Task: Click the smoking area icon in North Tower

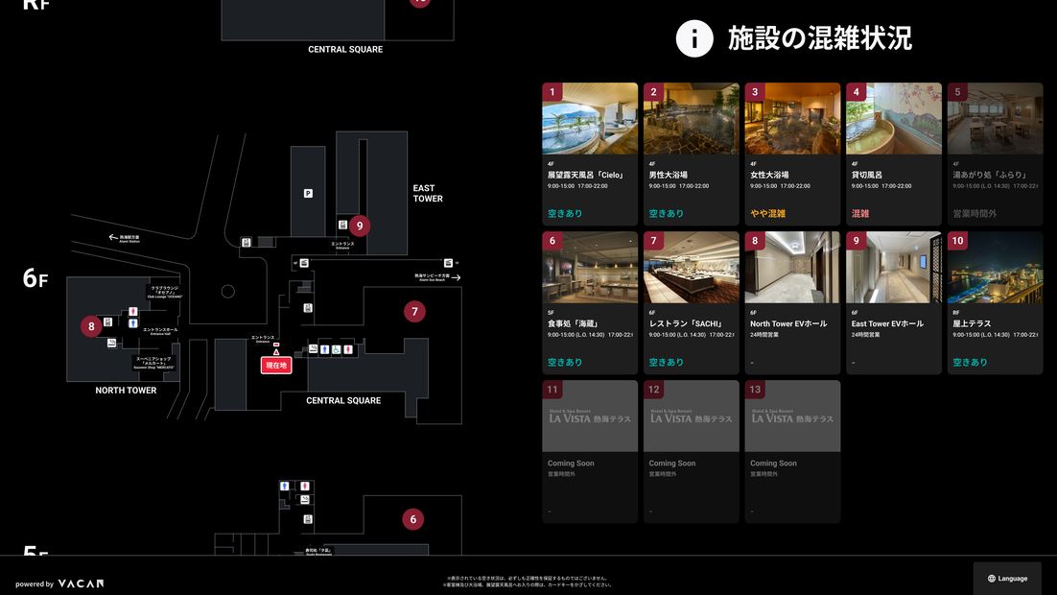Action: [111, 343]
